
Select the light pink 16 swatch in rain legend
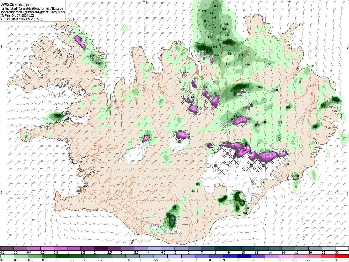click(286, 256)
